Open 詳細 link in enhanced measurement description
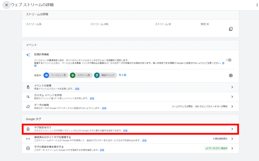This screenshot has width=259, height=161. click(x=223, y=63)
